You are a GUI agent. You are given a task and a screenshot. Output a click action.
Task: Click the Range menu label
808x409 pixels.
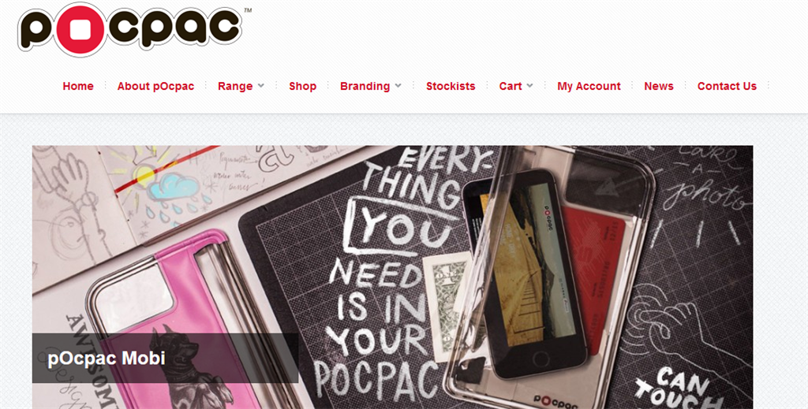tap(235, 86)
